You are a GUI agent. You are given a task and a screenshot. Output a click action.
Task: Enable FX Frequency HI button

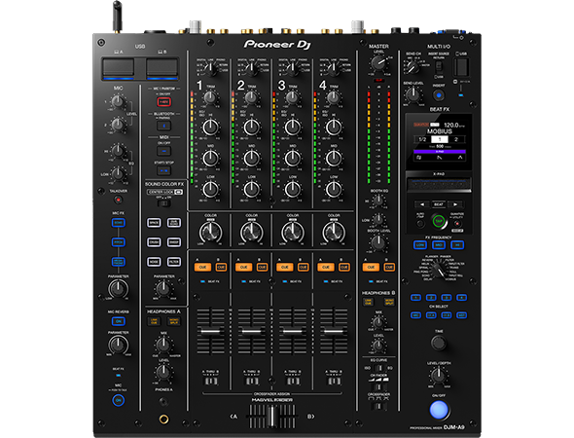click(457, 244)
